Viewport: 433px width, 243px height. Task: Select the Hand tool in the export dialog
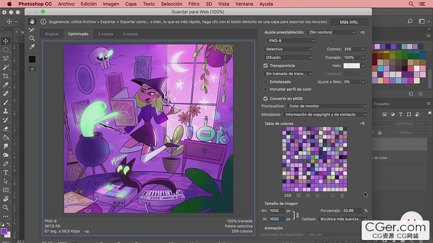pyautogui.click(x=32, y=22)
